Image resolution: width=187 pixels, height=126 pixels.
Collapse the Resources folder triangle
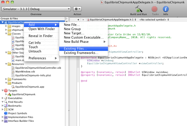[x=6, y=64]
